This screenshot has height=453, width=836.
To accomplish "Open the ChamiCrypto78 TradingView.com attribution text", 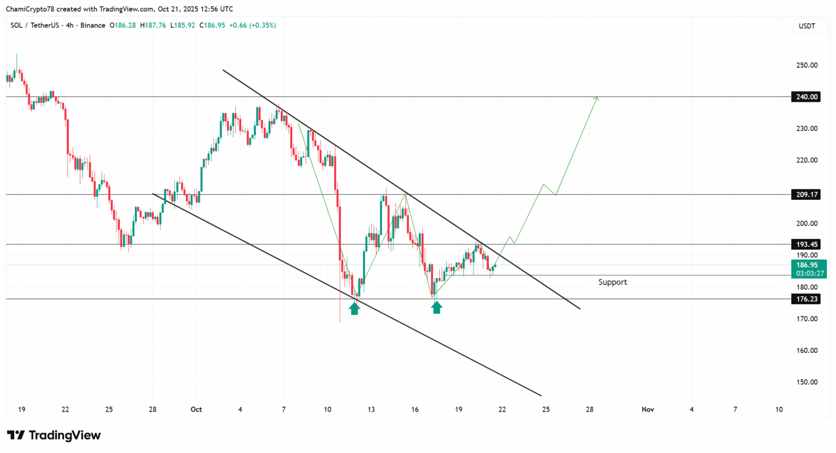I will pyautogui.click(x=119, y=9).
